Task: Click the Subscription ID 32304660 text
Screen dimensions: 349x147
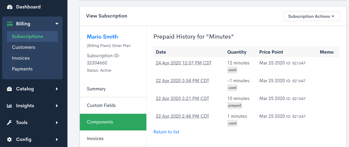Action: click(103, 59)
